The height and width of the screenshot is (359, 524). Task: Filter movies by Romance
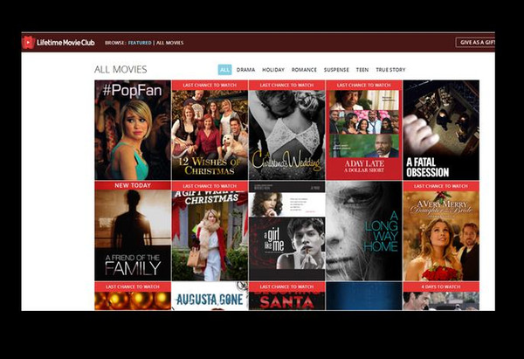point(304,70)
